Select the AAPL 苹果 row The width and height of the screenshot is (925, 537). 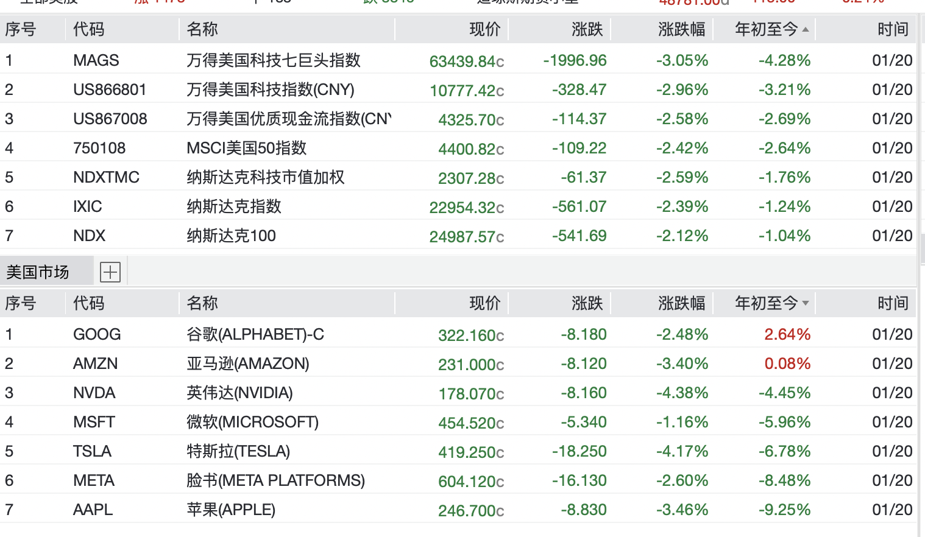point(231,510)
